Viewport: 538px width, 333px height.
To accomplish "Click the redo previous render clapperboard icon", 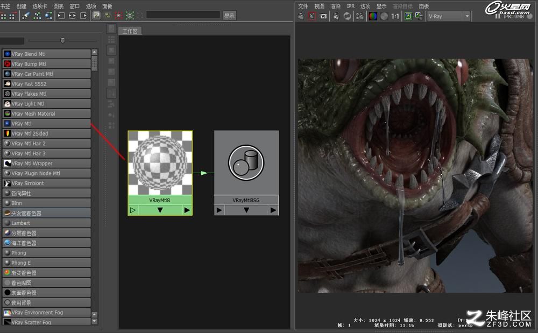I will click(301, 16).
